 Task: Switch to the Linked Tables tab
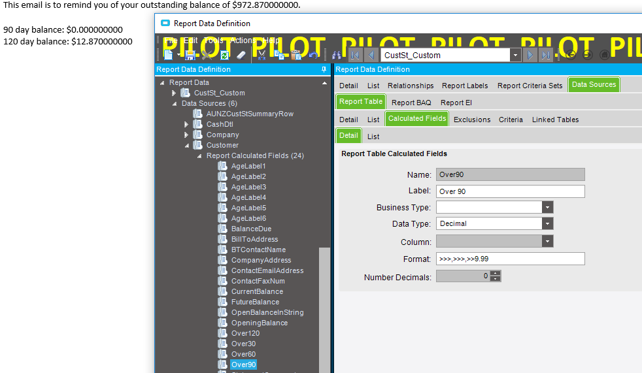point(555,120)
